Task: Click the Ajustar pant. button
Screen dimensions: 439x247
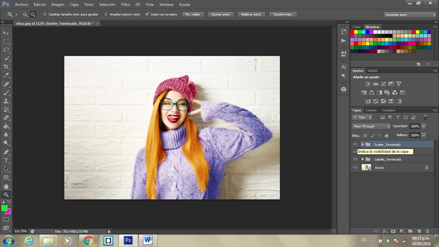Action: click(220, 14)
